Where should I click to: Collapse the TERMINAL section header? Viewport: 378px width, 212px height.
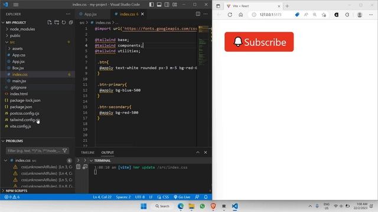coord(102,161)
